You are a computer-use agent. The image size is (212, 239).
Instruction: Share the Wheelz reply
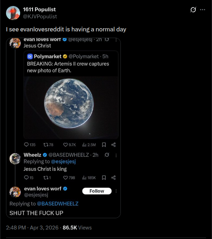[113, 178]
